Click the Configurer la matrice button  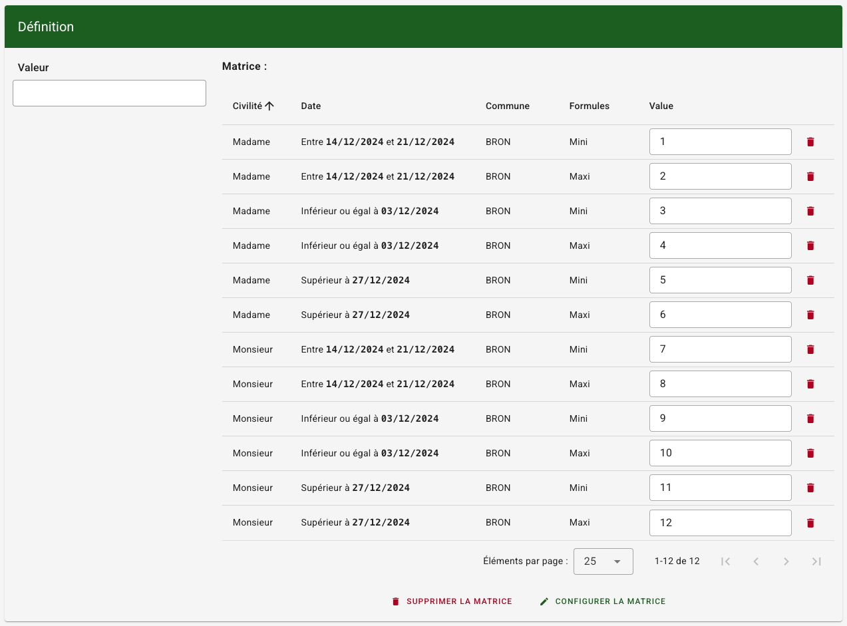tap(603, 601)
